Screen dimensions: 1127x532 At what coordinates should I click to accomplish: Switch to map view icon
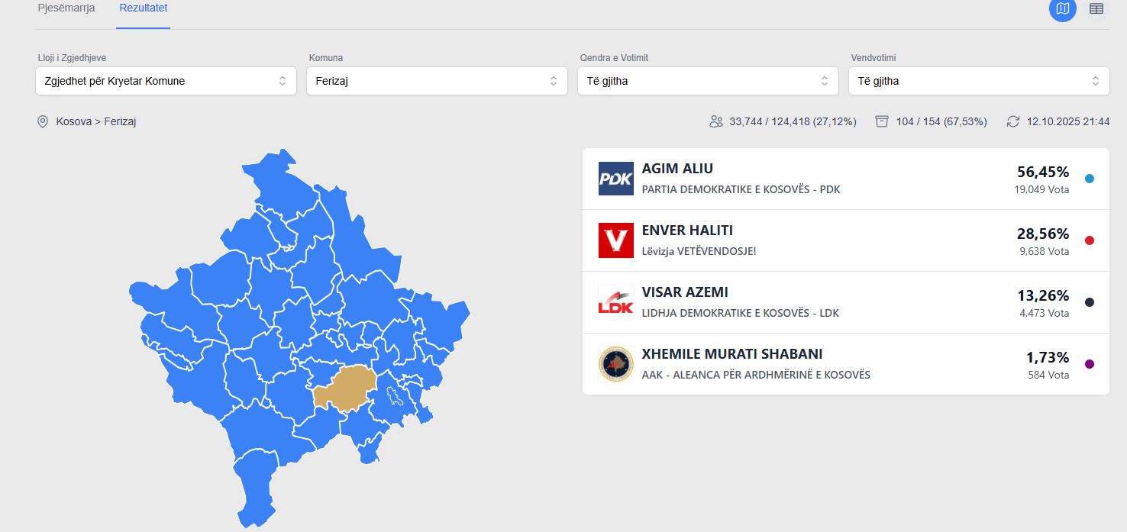click(1062, 9)
